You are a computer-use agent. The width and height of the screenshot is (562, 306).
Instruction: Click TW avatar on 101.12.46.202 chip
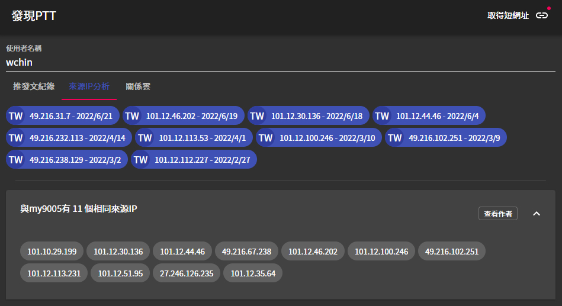(132, 116)
